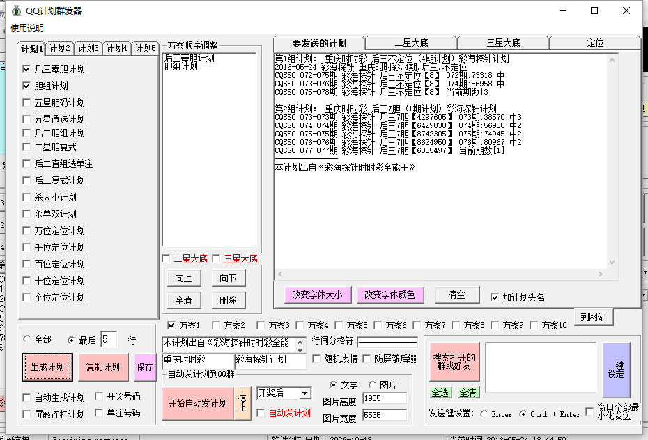
Task: Click the 生成计划 button
Action: coord(47,368)
